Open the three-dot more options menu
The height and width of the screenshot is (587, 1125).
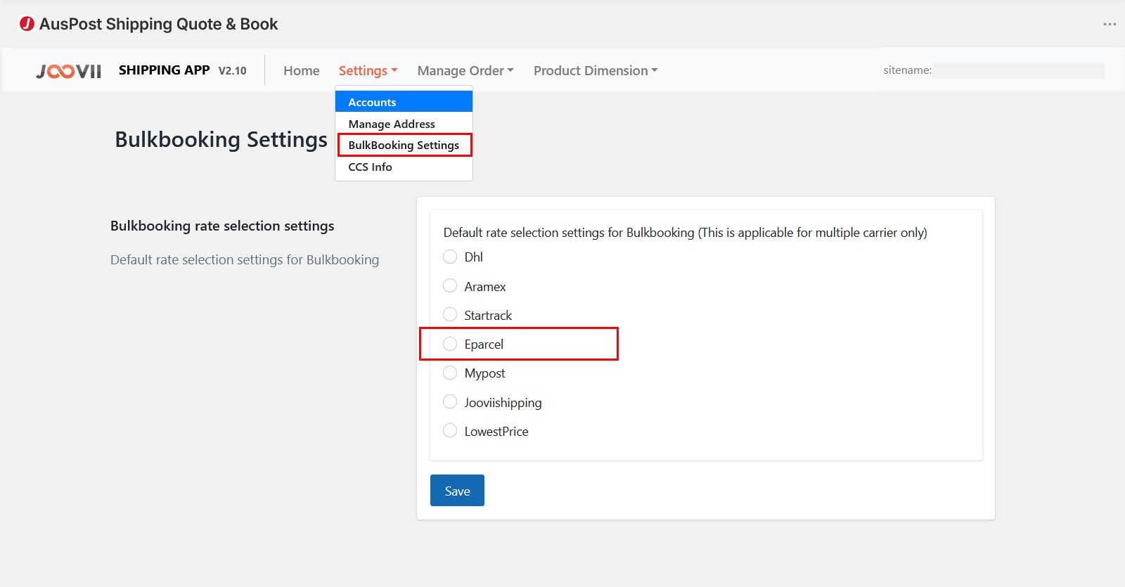click(1110, 25)
